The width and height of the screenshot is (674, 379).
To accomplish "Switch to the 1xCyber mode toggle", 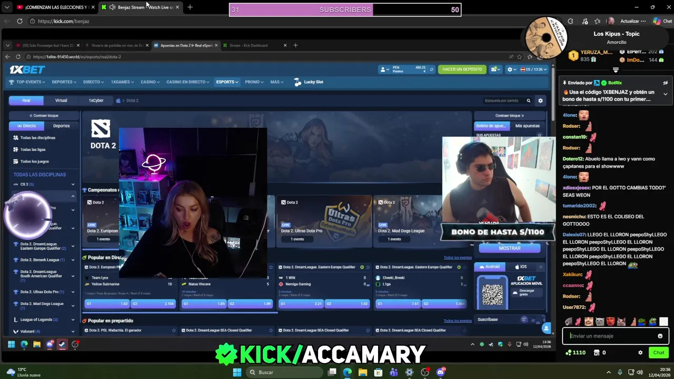I will tap(96, 100).
